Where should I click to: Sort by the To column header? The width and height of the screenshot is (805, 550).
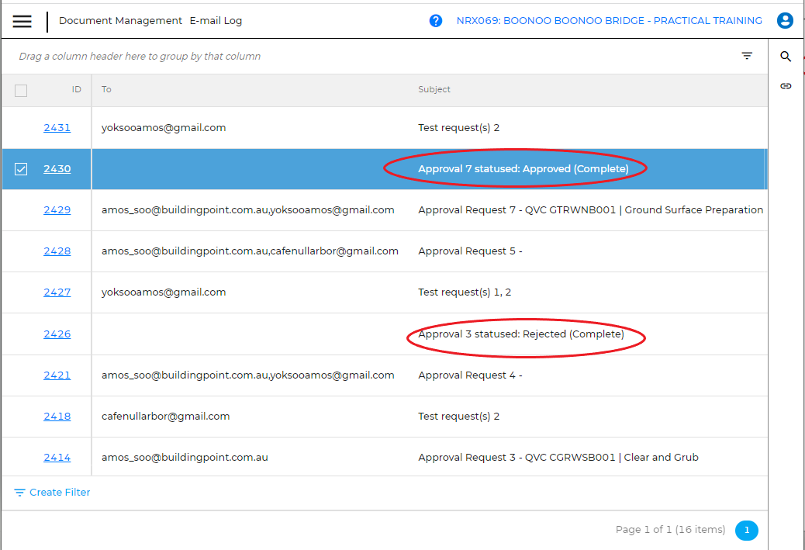[x=106, y=90]
